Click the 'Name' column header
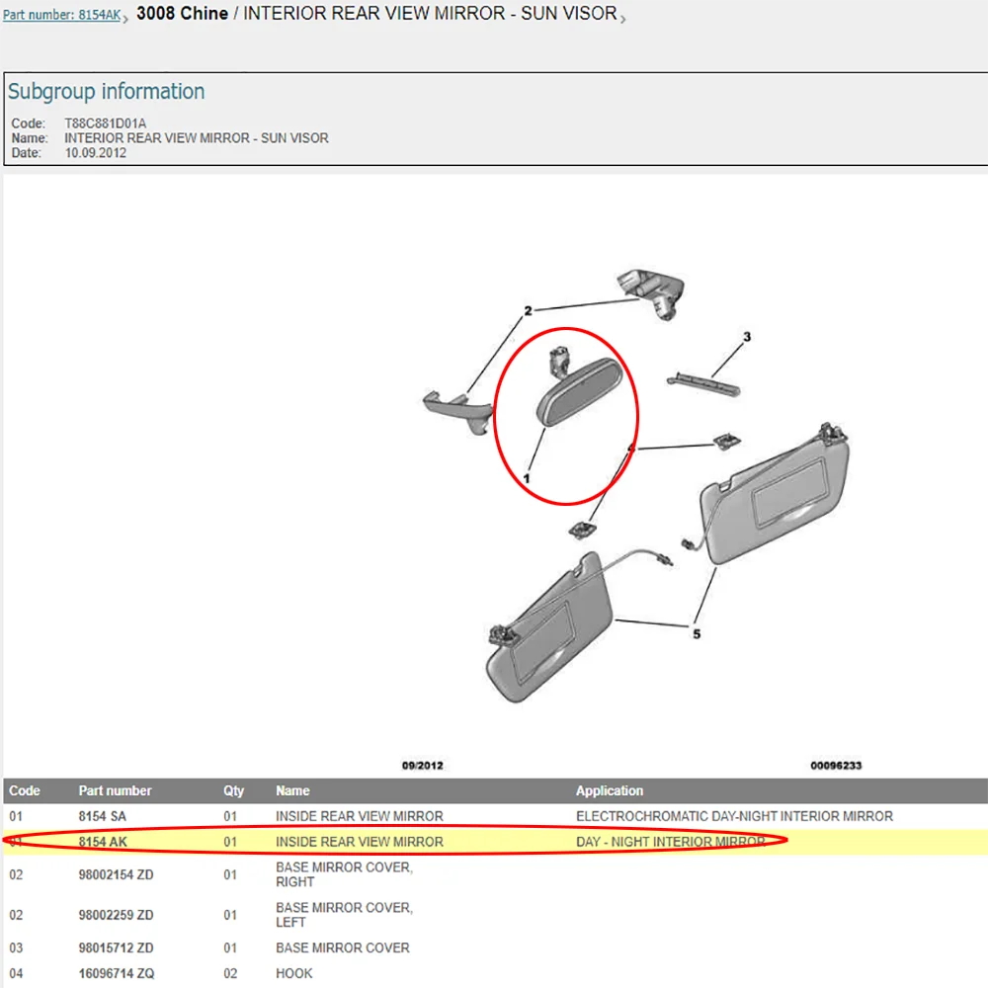This screenshot has height=988, width=988. click(292, 790)
